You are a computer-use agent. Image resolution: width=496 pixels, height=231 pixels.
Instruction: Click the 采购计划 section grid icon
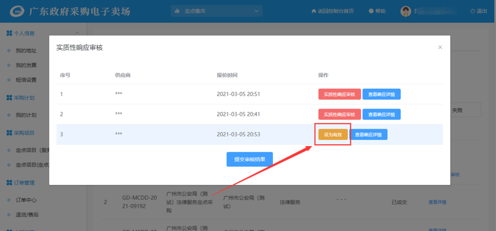point(9,97)
